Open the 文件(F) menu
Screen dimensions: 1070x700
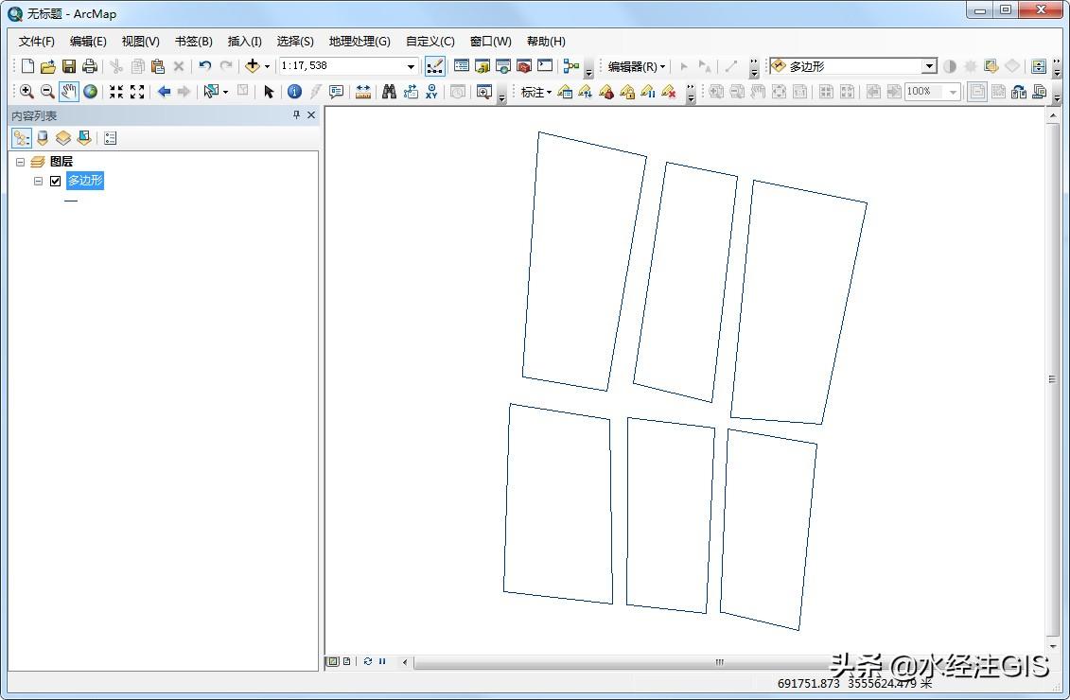tap(36, 41)
